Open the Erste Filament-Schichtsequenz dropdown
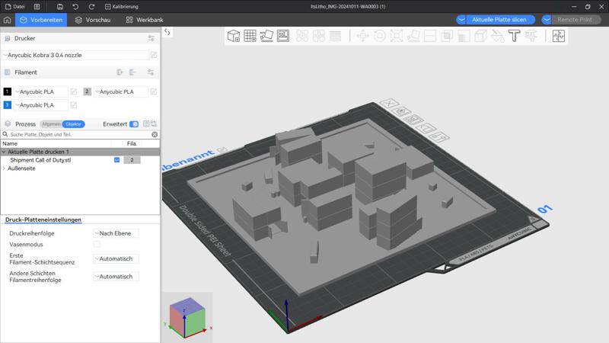Image resolution: width=609 pixels, height=343 pixels. pyautogui.click(x=116, y=258)
